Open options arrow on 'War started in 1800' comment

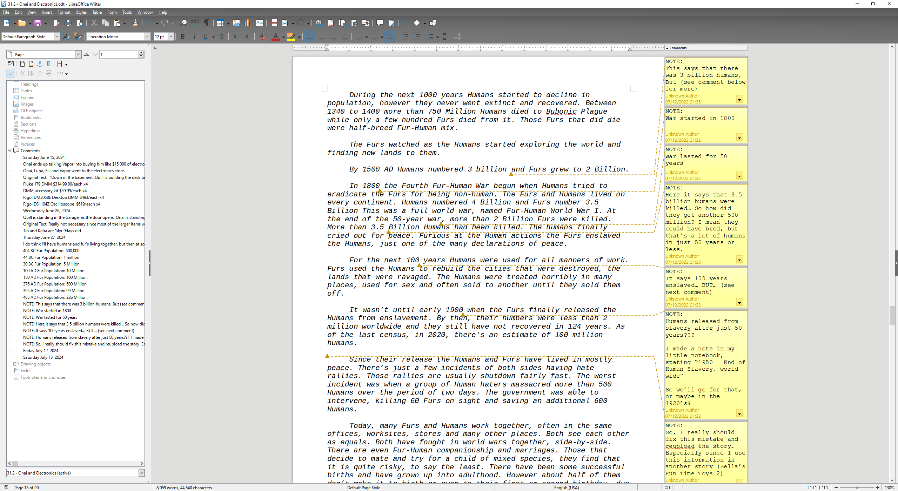[x=739, y=137]
